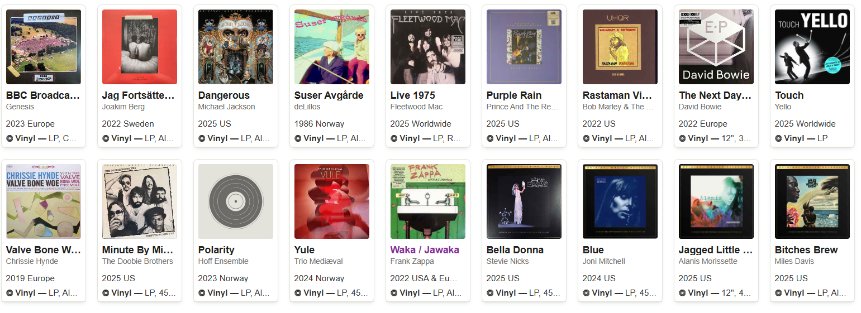Open the Polarity placeholder vinyl image
Viewport: 861px width, 313px height.
pos(236,201)
